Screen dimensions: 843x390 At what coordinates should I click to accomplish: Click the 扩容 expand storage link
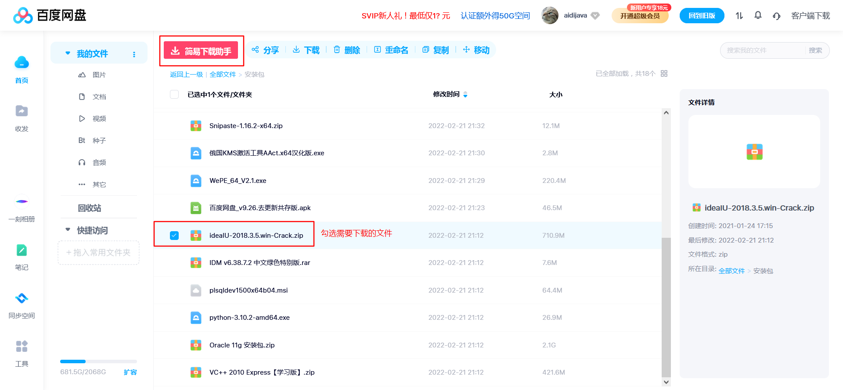130,372
